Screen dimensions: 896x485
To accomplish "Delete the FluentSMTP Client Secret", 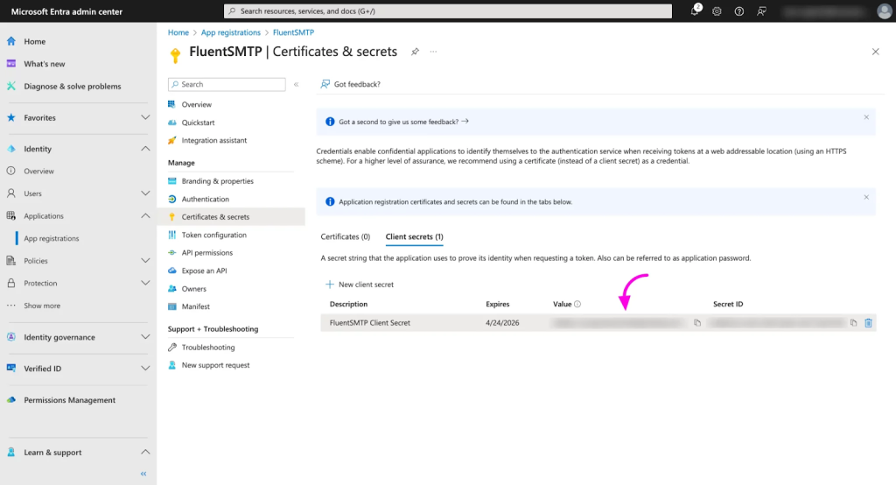I will pyautogui.click(x=868, y=323).
